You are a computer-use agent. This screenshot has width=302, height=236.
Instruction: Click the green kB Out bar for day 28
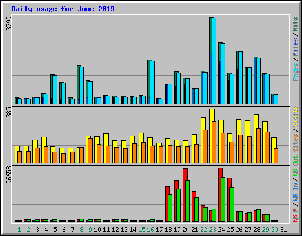258,216
